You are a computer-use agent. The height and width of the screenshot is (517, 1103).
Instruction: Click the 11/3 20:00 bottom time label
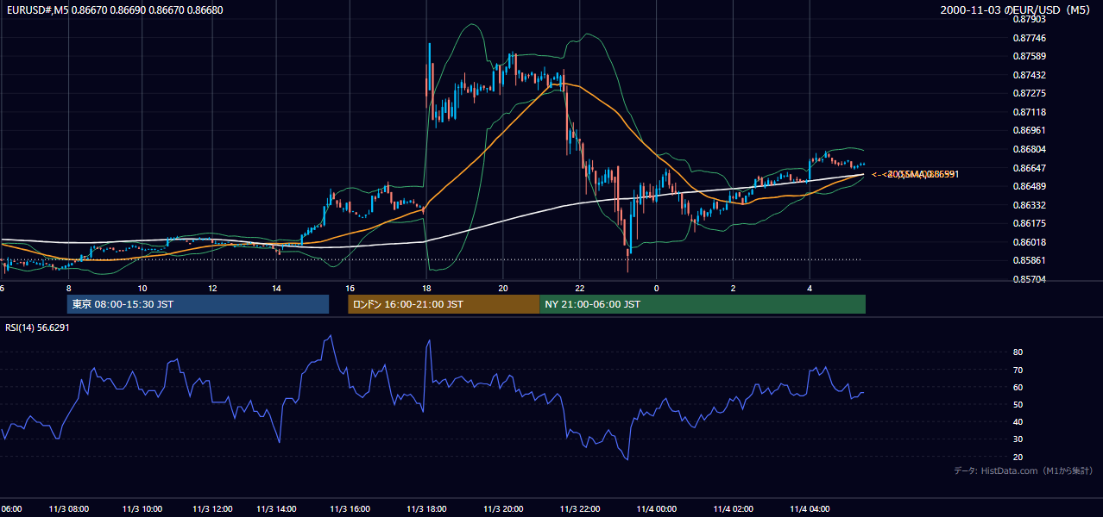[x=503, y=508]
